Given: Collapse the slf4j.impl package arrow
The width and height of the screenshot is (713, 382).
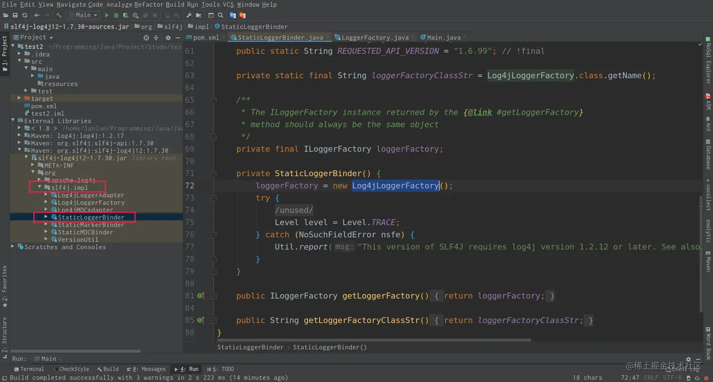Looking at the screenshot, I should coord(40,187).
